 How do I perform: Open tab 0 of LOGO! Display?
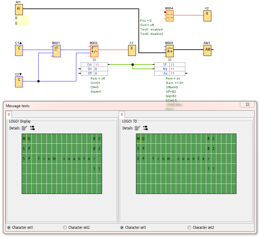click(9, 114)
